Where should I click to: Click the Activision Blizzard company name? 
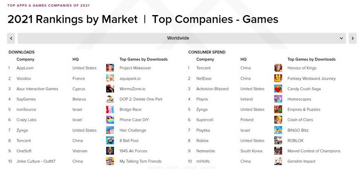tap(212, 89)
